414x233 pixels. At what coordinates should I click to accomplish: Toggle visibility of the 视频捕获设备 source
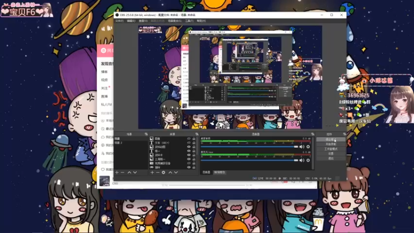point(189,163)
